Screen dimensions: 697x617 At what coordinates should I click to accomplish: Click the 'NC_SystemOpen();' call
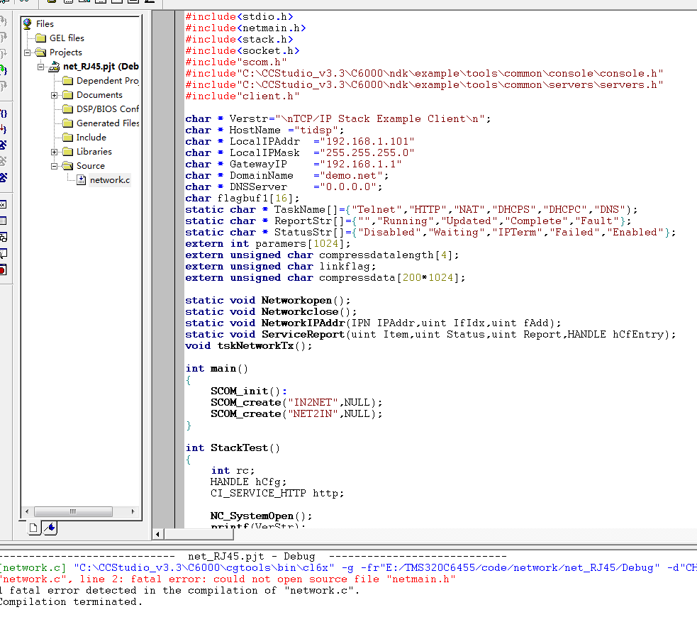click(x=262, y=516)
